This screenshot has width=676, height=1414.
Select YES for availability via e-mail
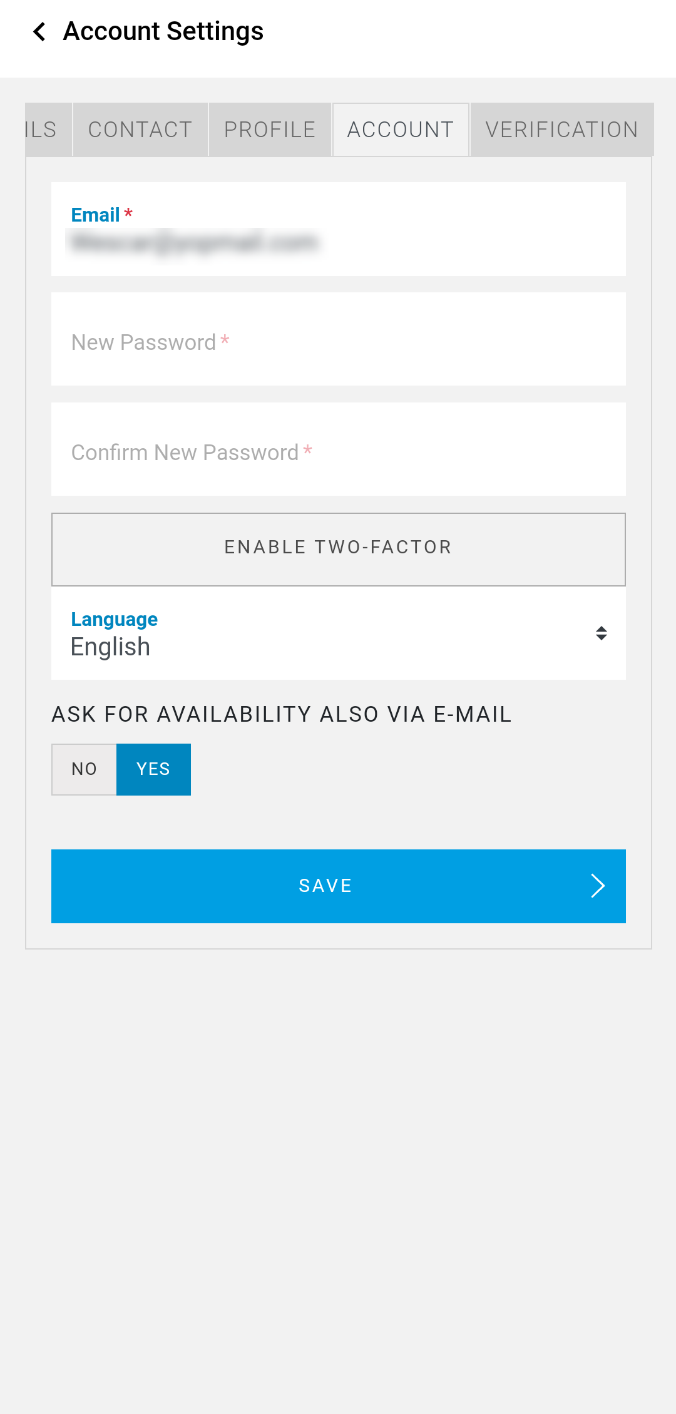tap(153, 769)
